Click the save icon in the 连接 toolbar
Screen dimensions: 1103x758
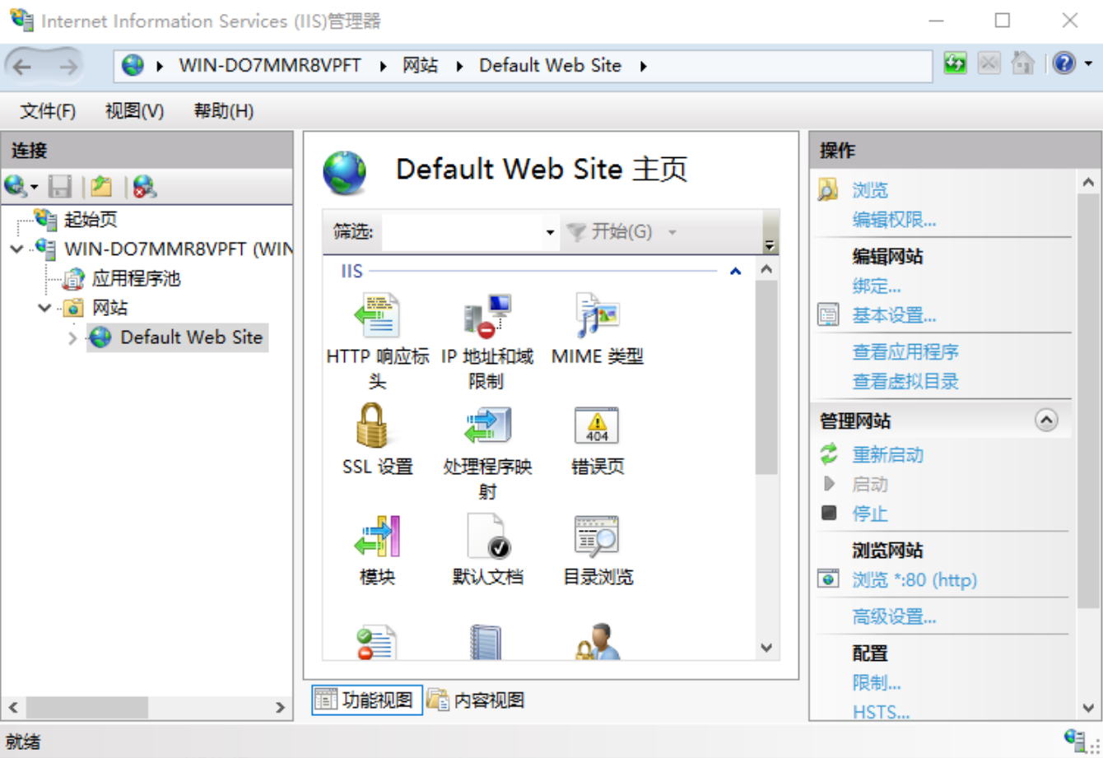(x=60, y=187)
